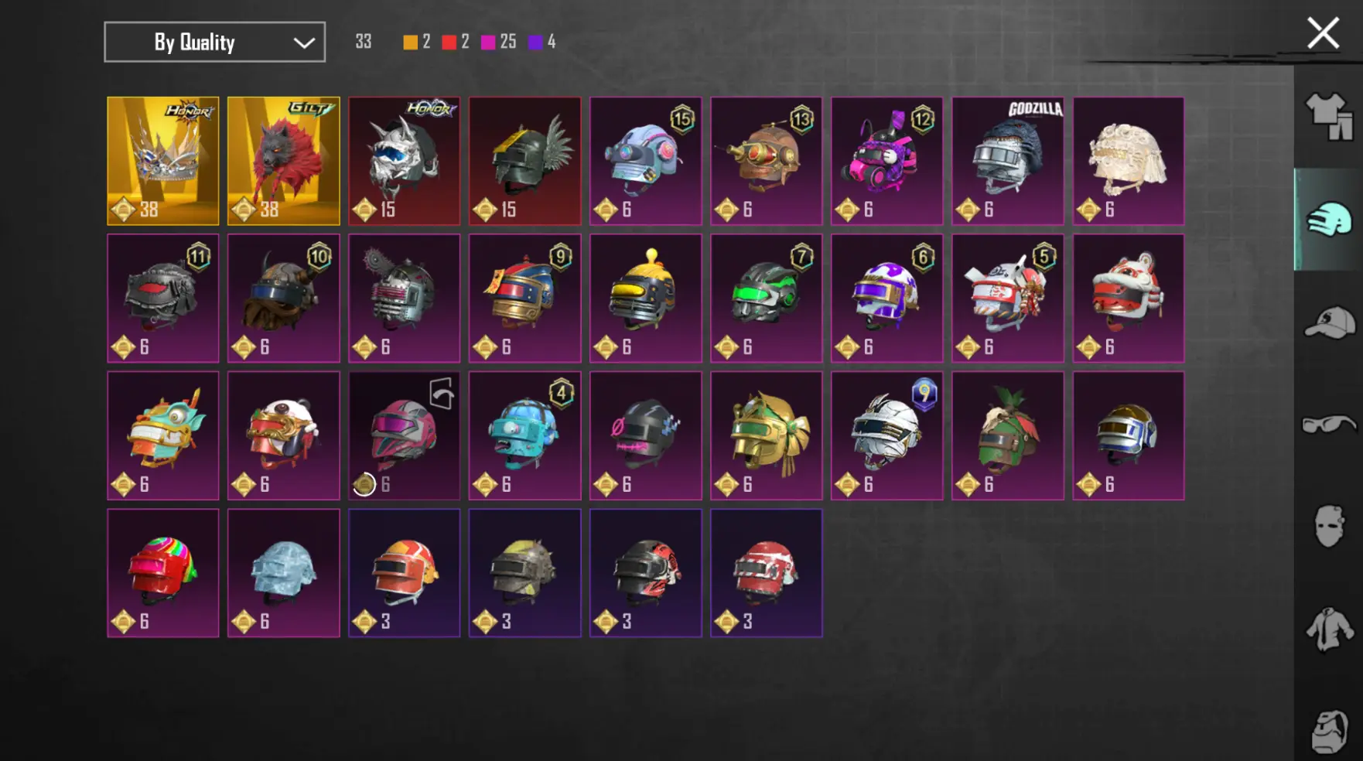Click the swap icon on pink helmet
Image resolution: width=1363 pixels, height=761 pixels.
(x=442, y=393)
